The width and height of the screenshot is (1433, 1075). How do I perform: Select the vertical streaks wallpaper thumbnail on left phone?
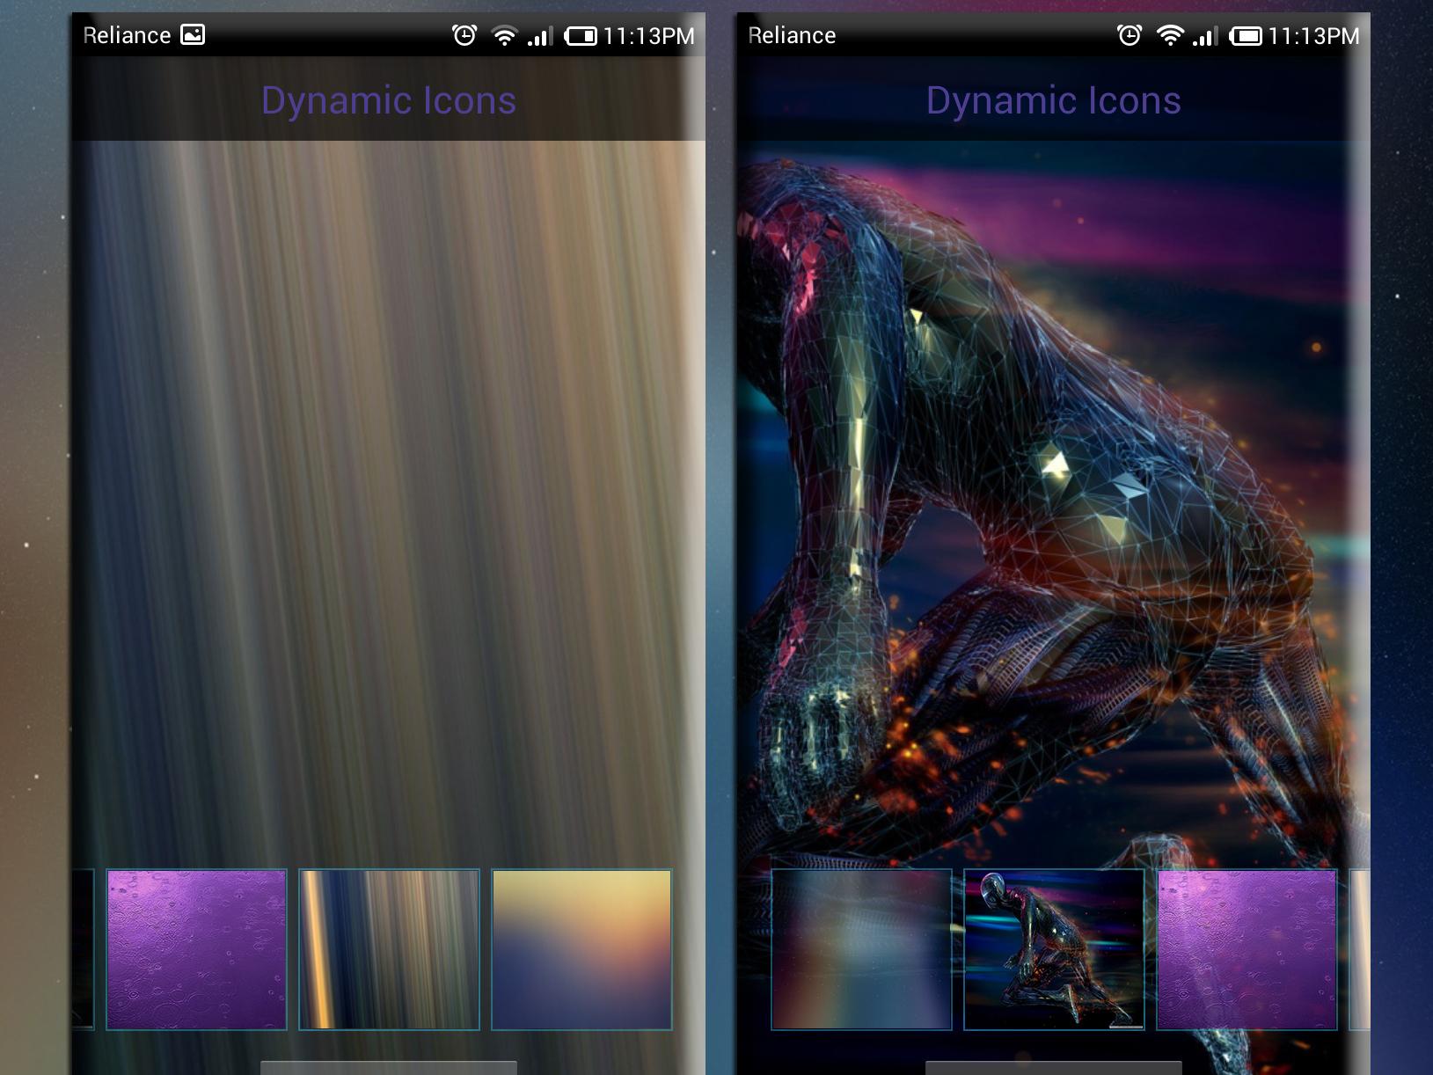tap(389, 949)
